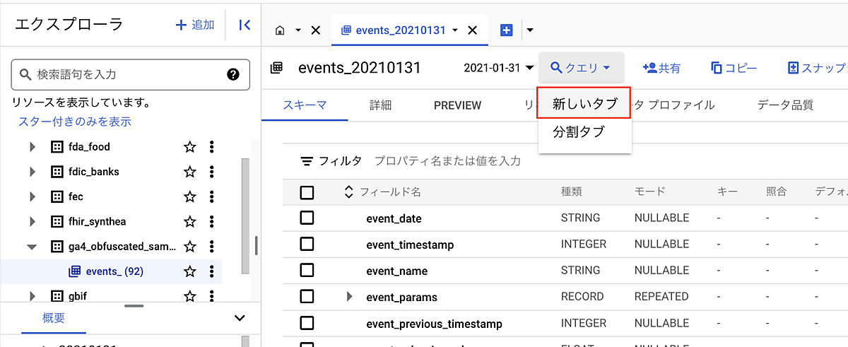Choose 分割タブ from the query menu

point(578,131)
